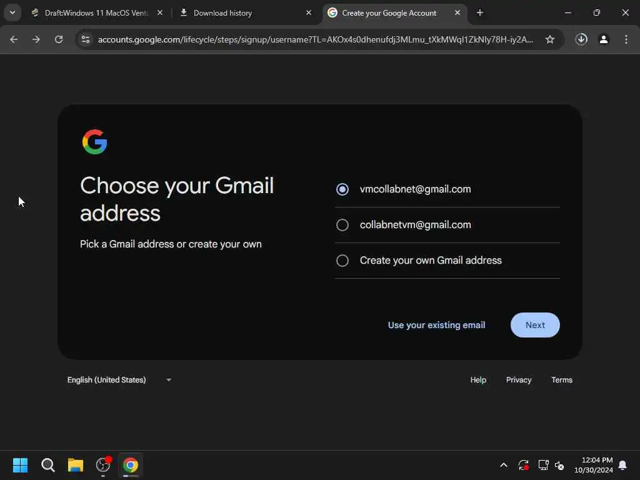Open the network tray icon
The width and height of the screenshot is (640, 480).
tap(543, 465)
